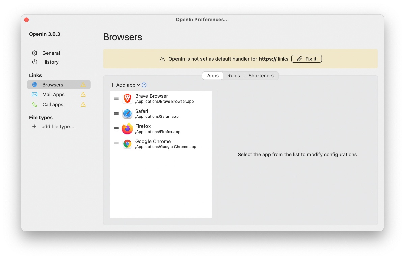Click the Mail Apps envelope icon
405x259 pixels.
tap(35, 94)
